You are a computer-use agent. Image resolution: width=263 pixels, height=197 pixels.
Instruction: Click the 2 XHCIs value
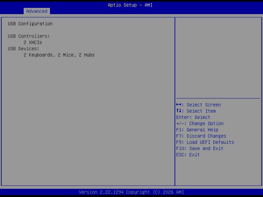(33, 42)
